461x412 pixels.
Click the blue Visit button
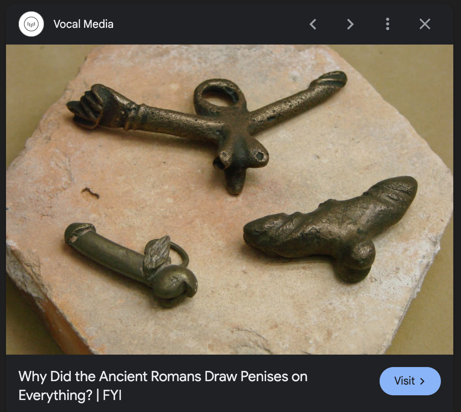click(x=410, y=381)
